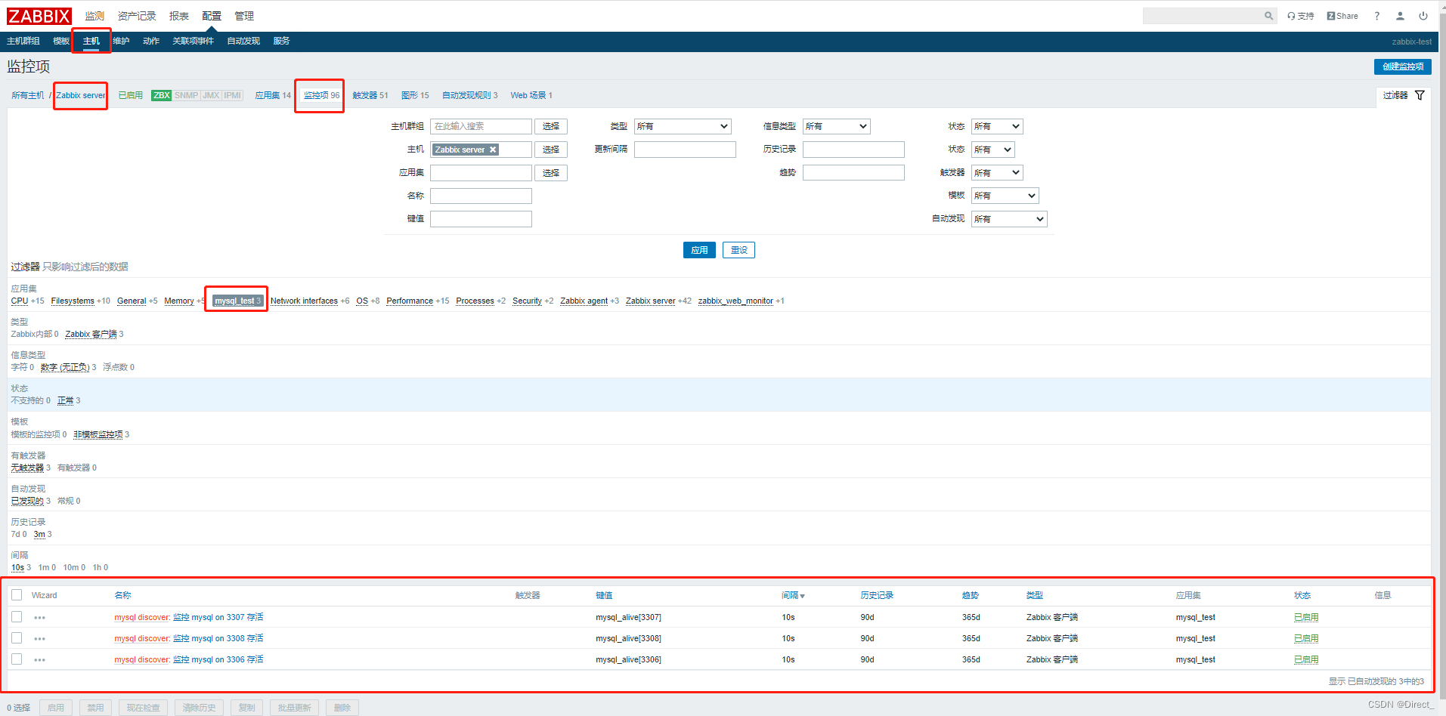
Task: Click the 历史记录 filter input field
Action: [x=853, y=150]
